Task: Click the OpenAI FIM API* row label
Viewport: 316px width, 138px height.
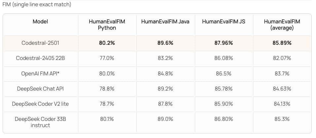Action: click(x=40, y=74)
